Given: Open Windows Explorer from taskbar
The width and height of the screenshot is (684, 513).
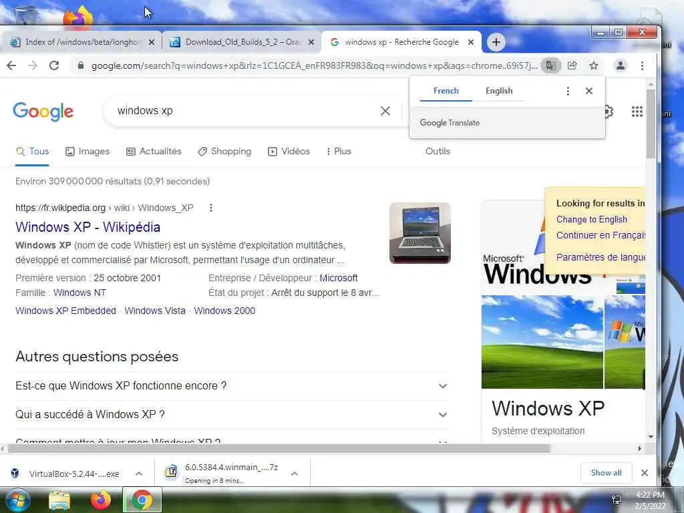Looking at the screenshot, I should [59, 500].
